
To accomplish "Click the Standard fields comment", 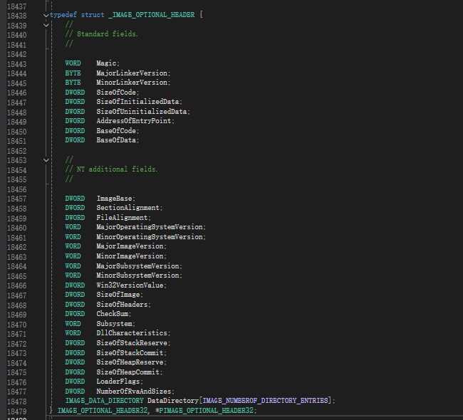I will 102,34.
